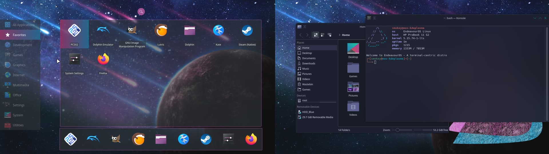Open the Office category
The image size is (549, 154).
(x=20, y=95)
